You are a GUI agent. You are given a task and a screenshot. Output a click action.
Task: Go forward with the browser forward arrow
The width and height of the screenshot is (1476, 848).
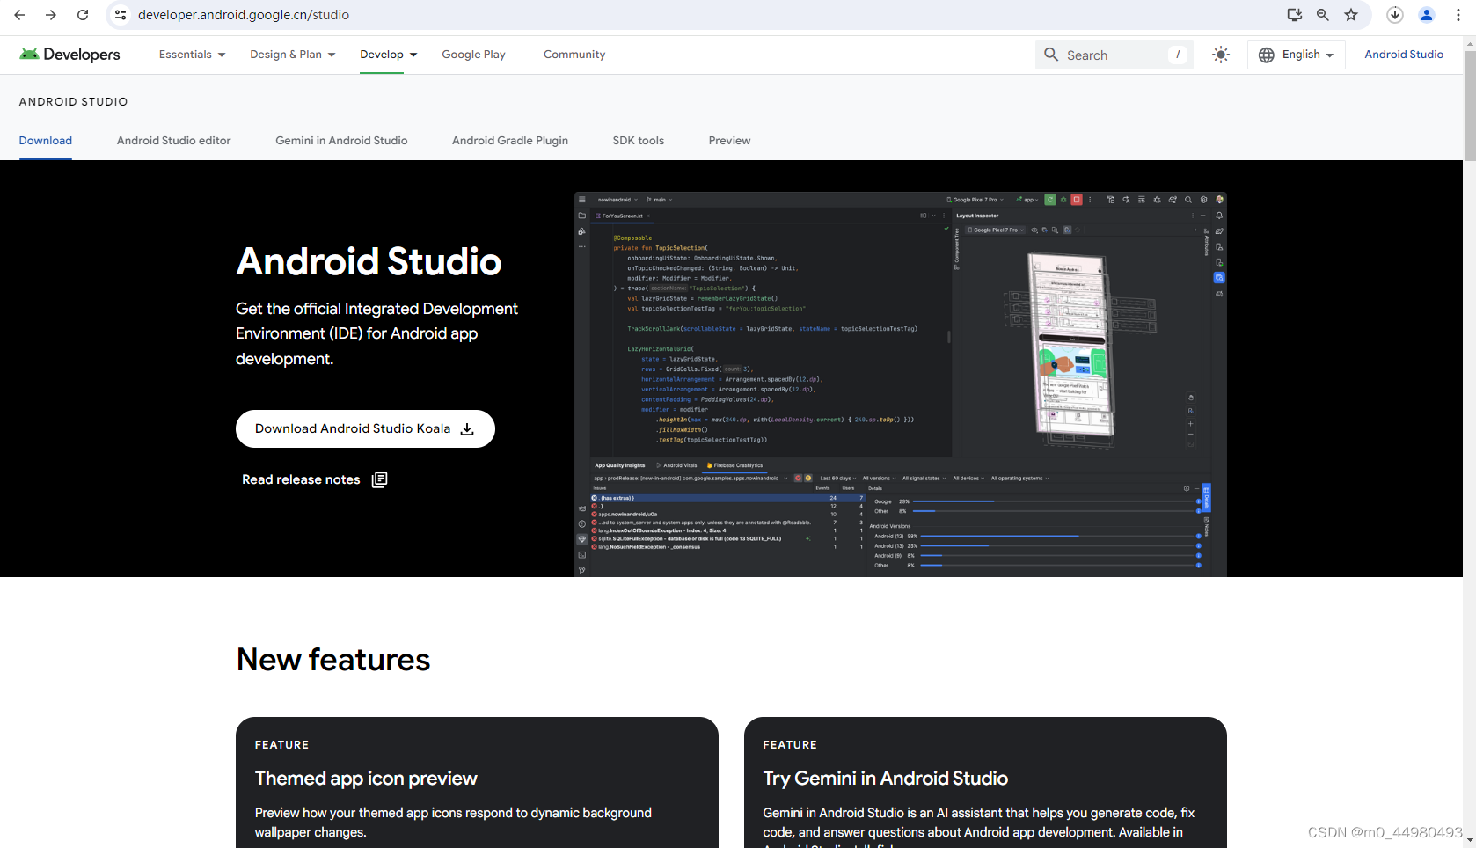51,15
